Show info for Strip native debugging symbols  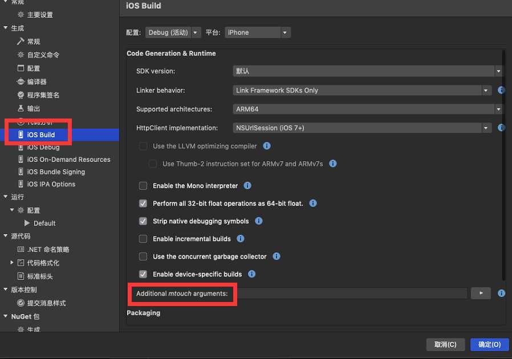(259, 221)
